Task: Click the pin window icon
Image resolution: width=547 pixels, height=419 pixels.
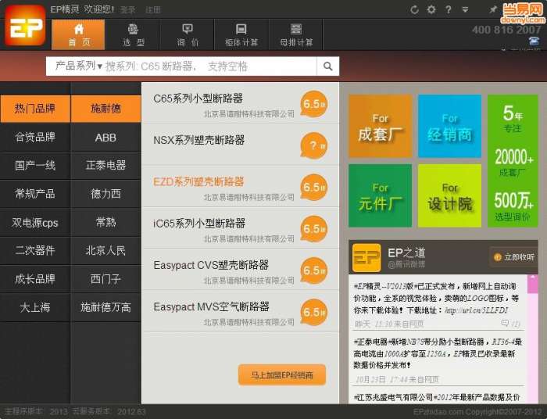Action: tap(492, 9)
